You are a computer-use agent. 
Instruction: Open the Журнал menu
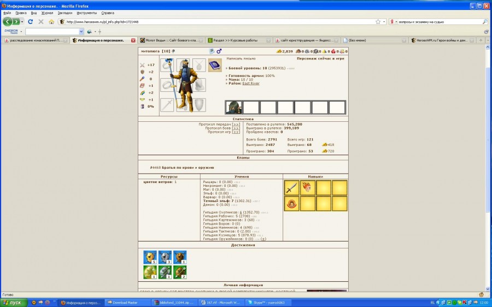47,13
